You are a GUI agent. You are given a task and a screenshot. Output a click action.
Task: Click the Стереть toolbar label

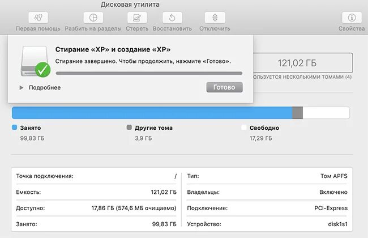137,29
